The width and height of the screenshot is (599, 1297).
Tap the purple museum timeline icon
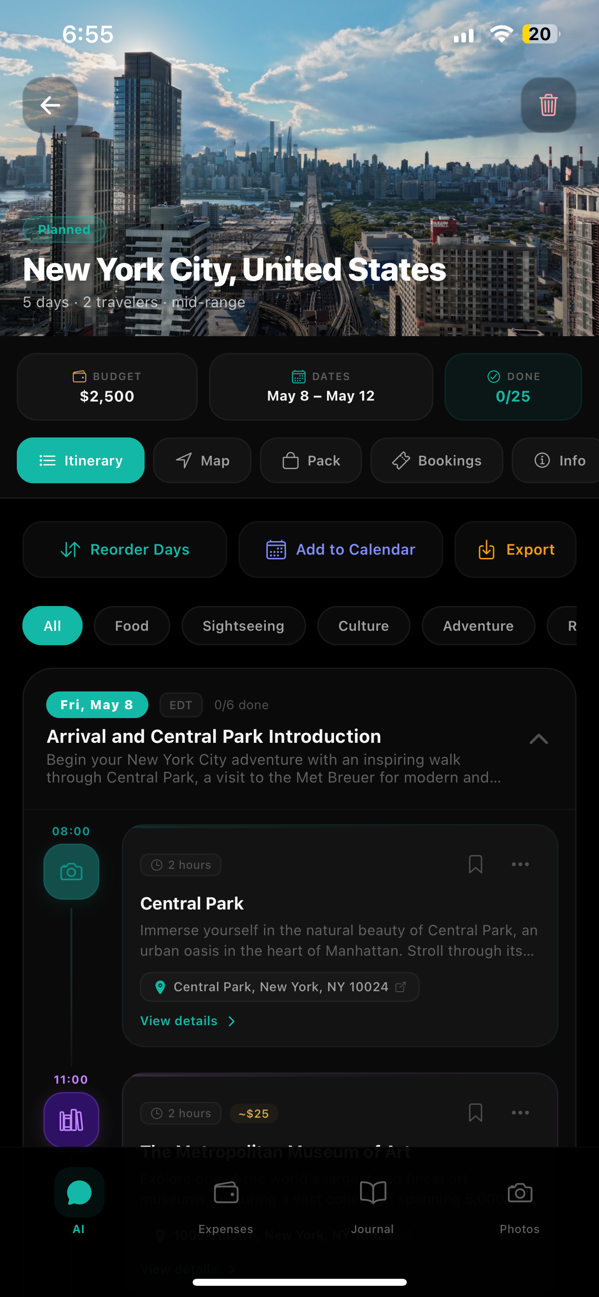click(x=71, y=1120)
